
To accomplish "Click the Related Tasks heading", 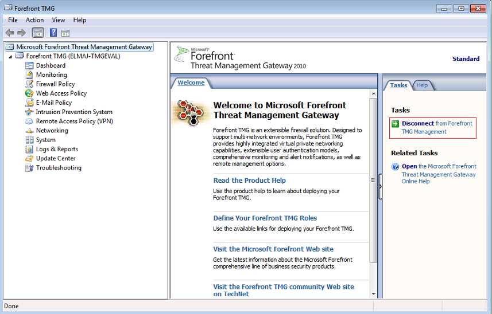I will [x=414, y=153].
